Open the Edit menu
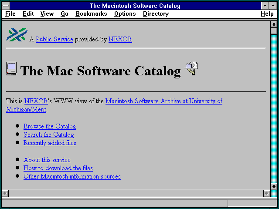 point(28,13)
